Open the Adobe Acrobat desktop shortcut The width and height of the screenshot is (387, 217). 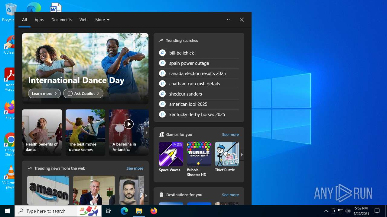[9, 79]
